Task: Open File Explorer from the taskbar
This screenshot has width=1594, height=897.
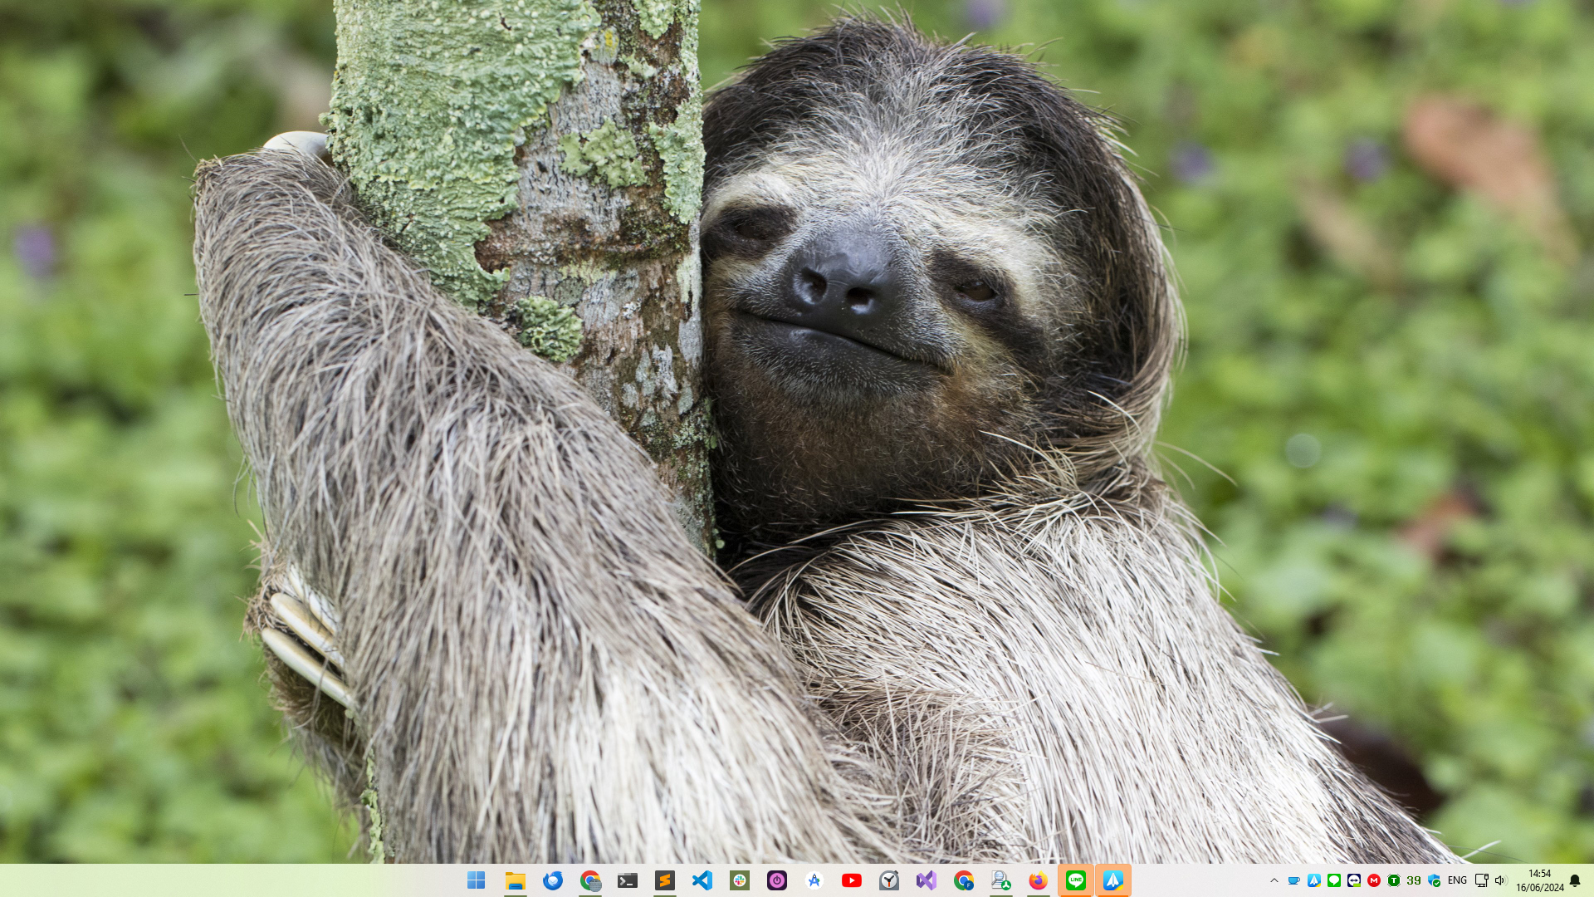Action: [x=516, y=880]
